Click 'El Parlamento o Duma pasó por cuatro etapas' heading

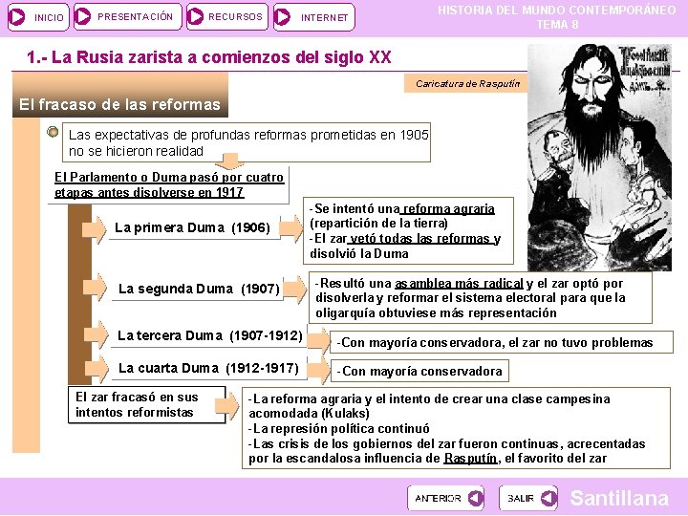(169, 184)
